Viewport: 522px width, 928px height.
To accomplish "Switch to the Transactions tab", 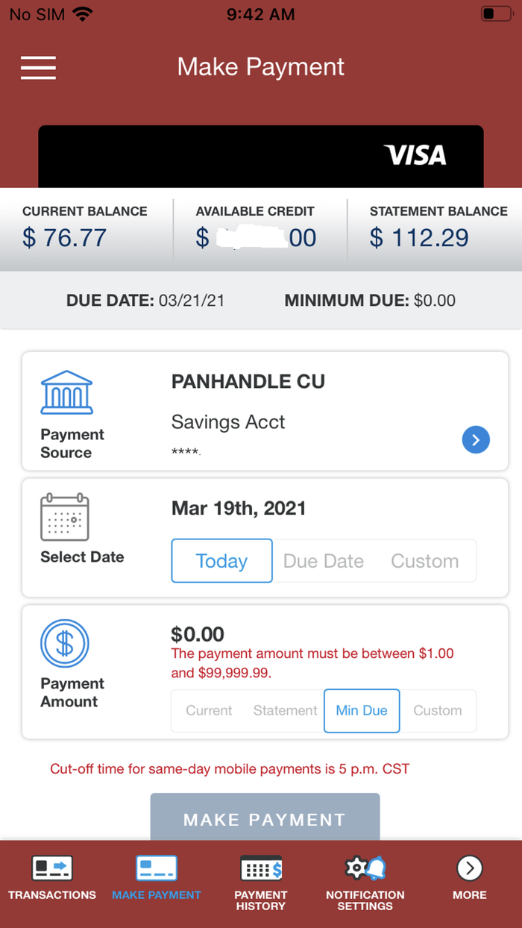I will point(51,868).
